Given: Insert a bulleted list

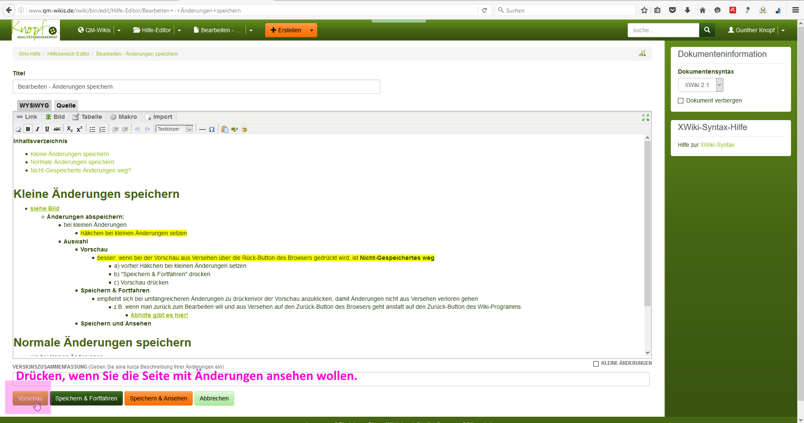Looking at the screenshot, I should [93, 129].
